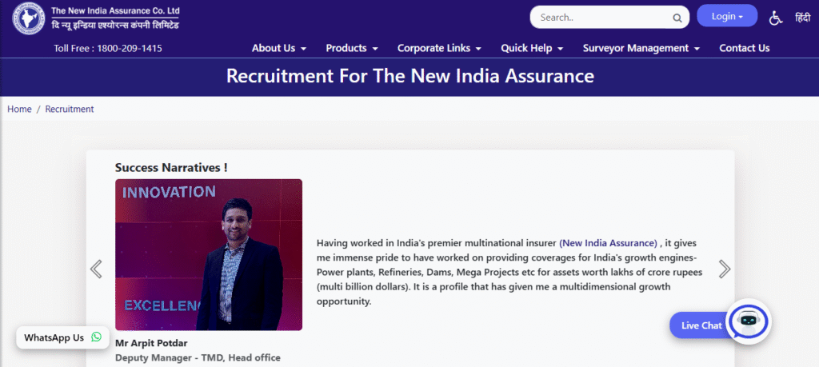This screenshot has width=819, height=367.
Task: Click the search magnifier icon
Action: click(x=677, y=17)
